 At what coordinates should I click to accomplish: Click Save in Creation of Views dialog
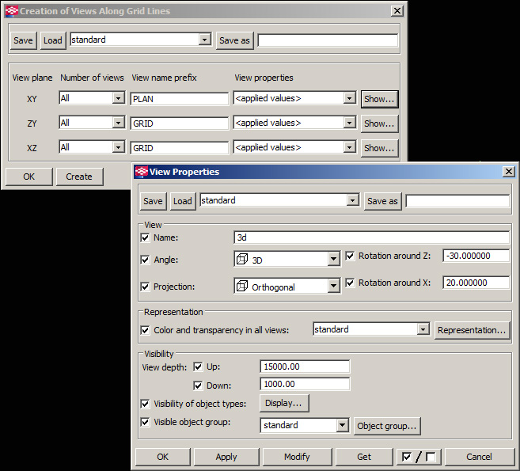(23, 40)
